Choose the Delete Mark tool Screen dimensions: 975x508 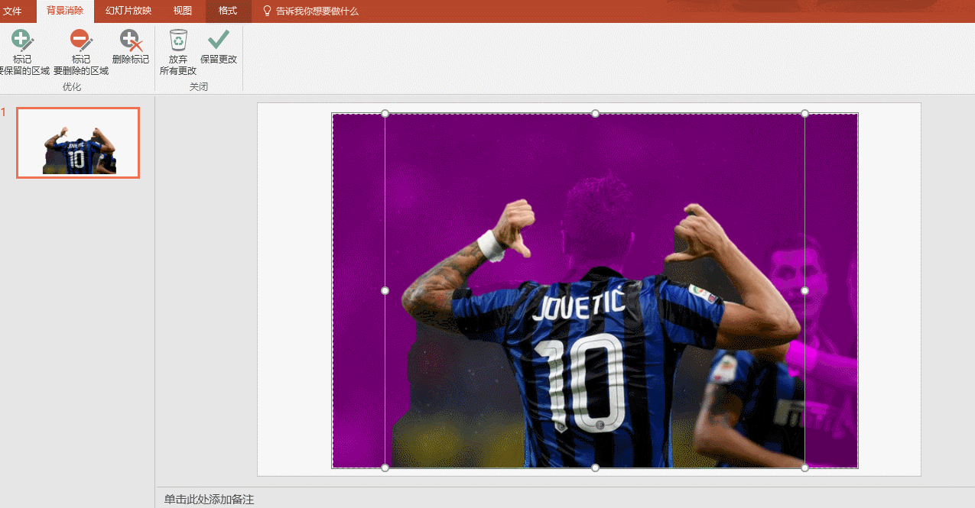131,47
